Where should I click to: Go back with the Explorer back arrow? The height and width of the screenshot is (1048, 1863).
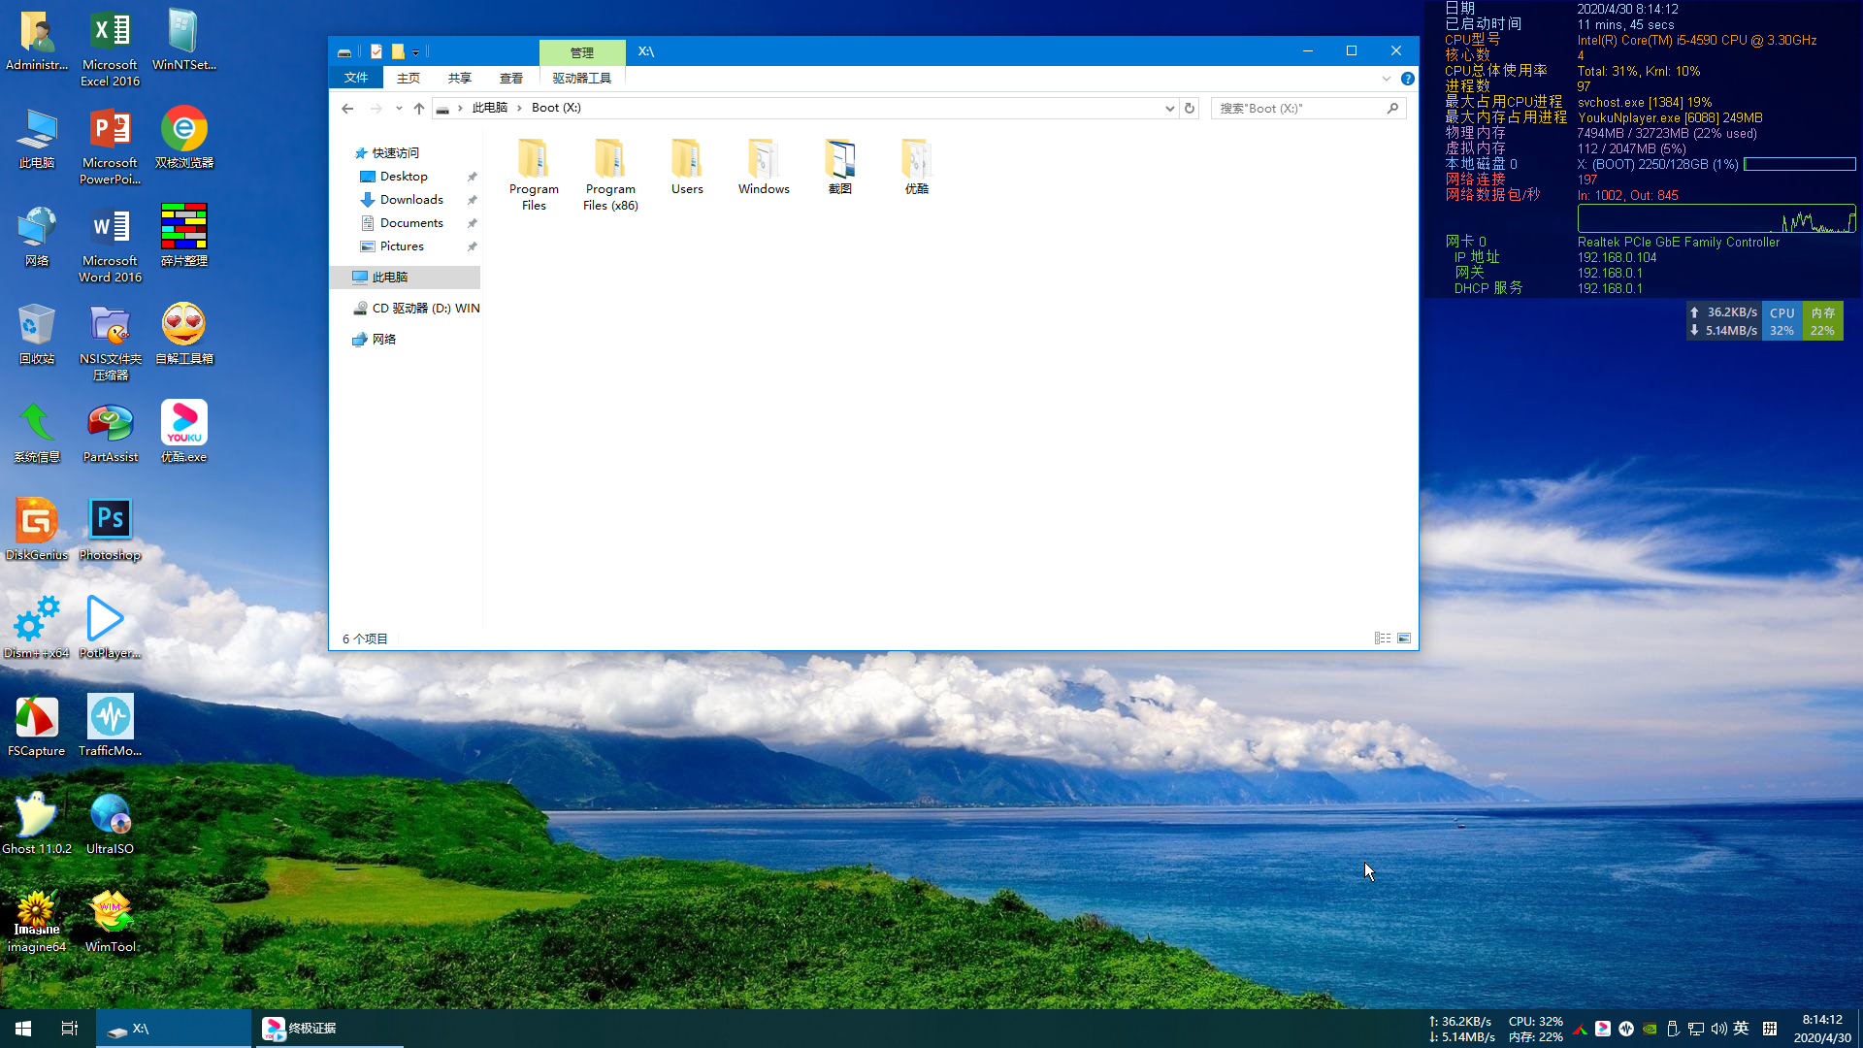[x=347, y=108]
